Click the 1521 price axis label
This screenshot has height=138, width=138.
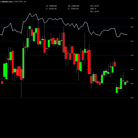pos(132,18)
